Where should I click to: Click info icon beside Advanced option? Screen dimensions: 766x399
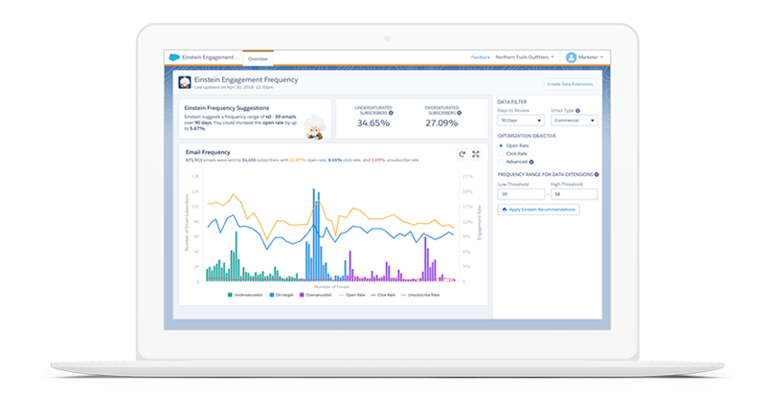tap(531, 162)
